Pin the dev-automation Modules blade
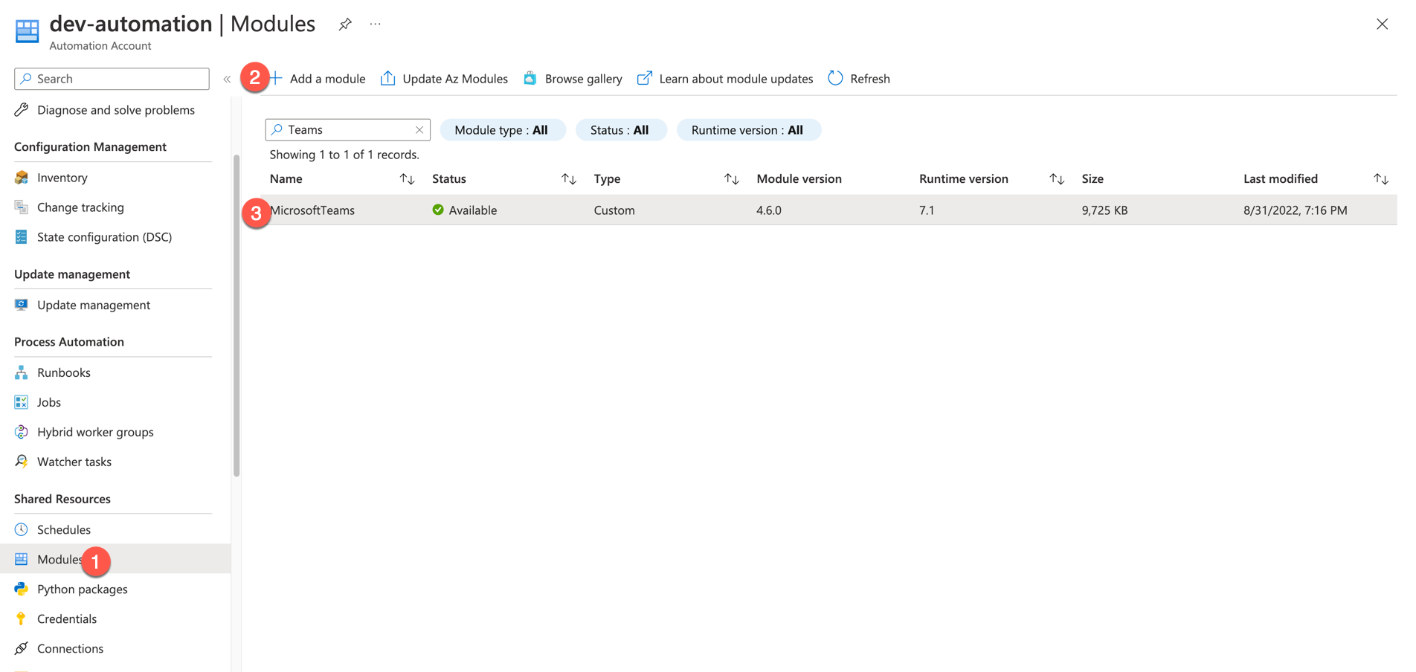 [345, 25]
